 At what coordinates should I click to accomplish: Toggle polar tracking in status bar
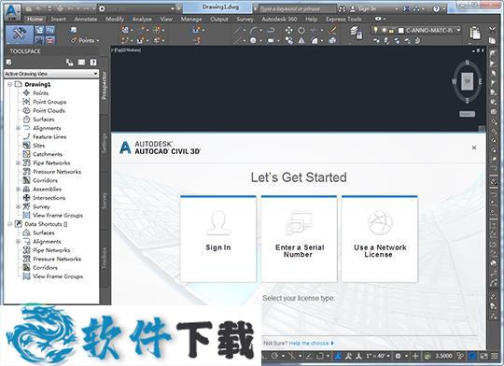274,356
